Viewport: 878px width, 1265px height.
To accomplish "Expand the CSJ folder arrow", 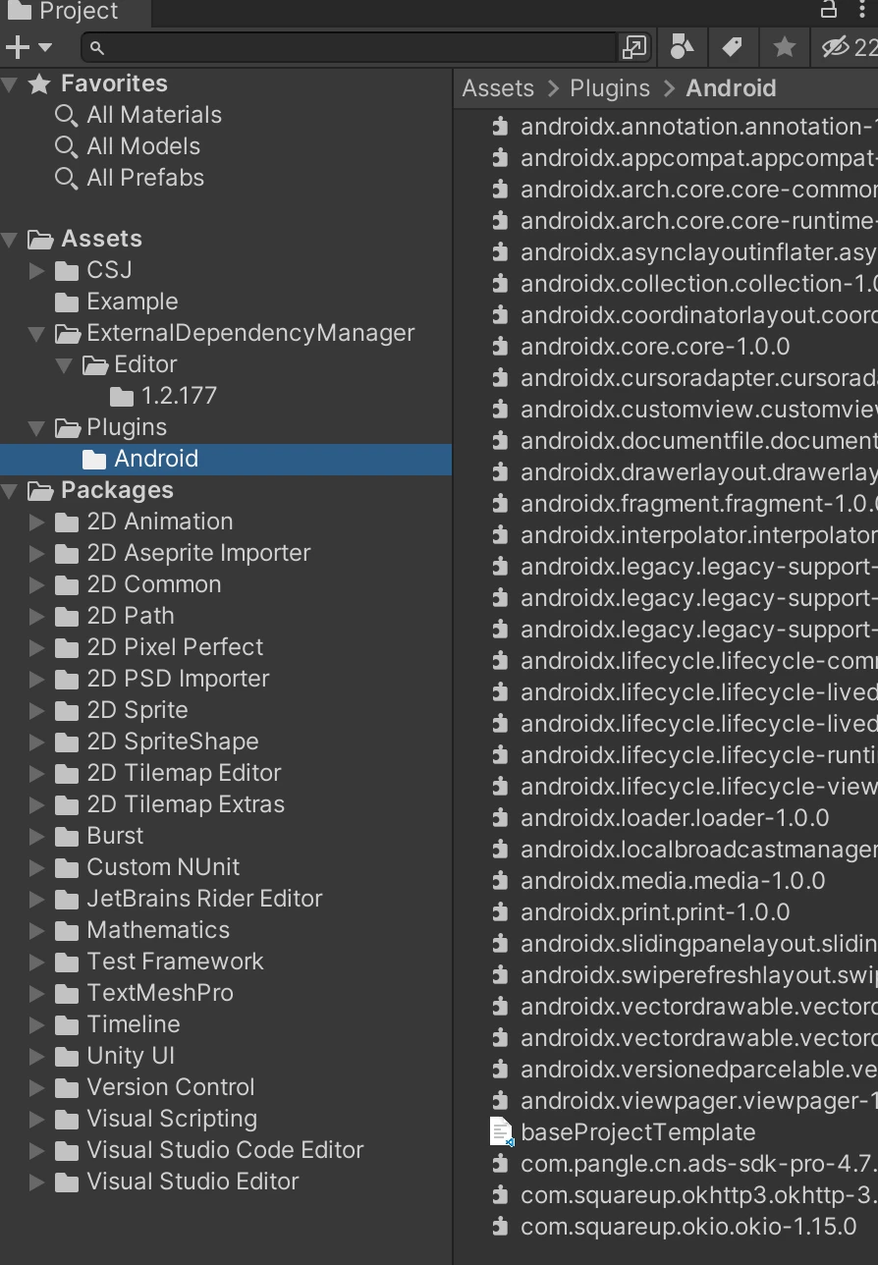I will tap(37, 270).
